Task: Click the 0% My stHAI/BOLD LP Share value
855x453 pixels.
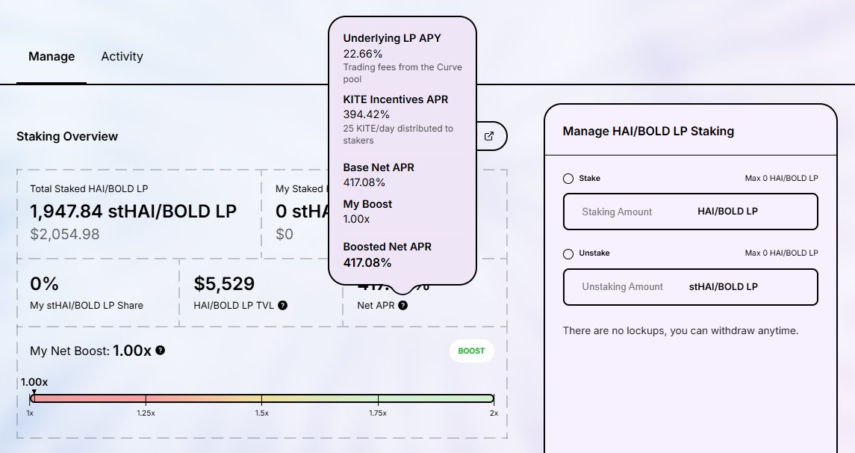Action: click(x=44, y=284)
